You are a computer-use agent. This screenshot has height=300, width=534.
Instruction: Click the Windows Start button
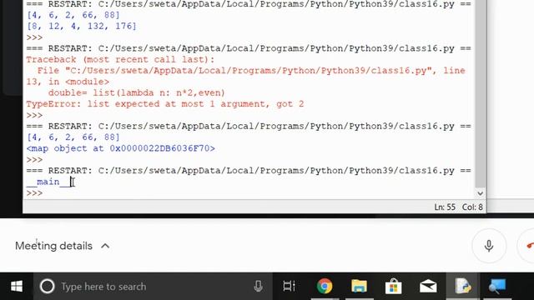pos(17,287)
